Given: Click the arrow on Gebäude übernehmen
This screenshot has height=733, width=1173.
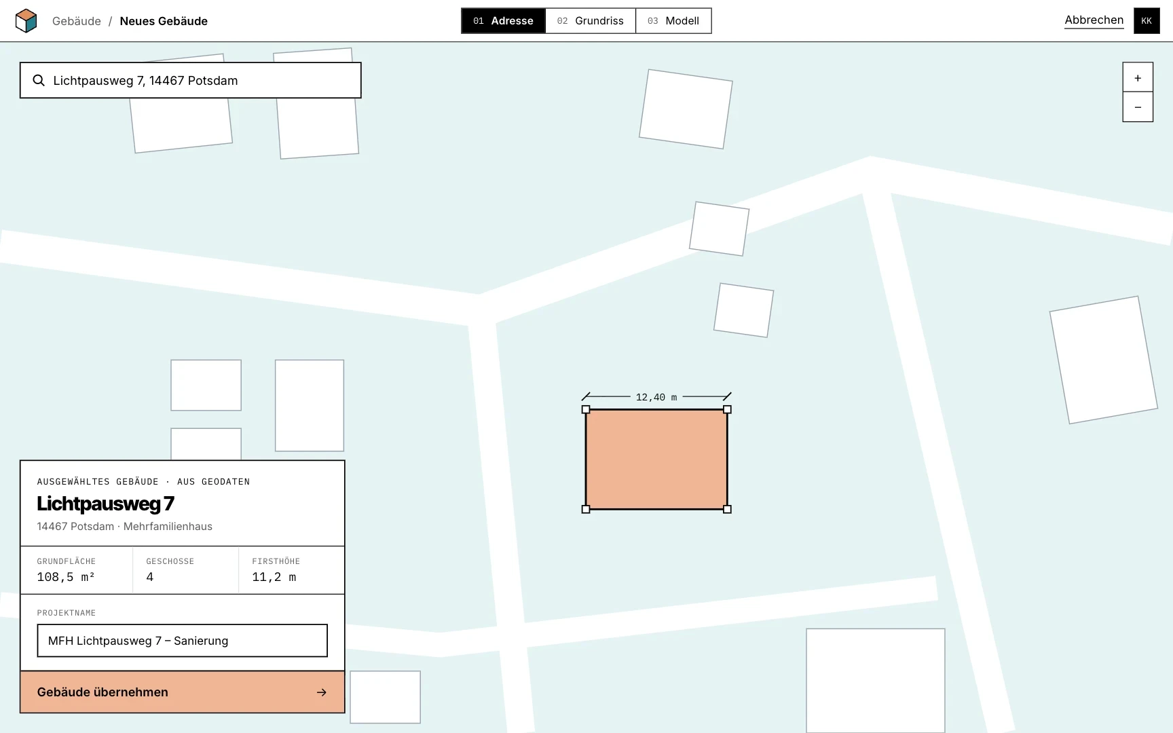Looking at the screenshot, I should pyautogui.click(x=322, y=692).
